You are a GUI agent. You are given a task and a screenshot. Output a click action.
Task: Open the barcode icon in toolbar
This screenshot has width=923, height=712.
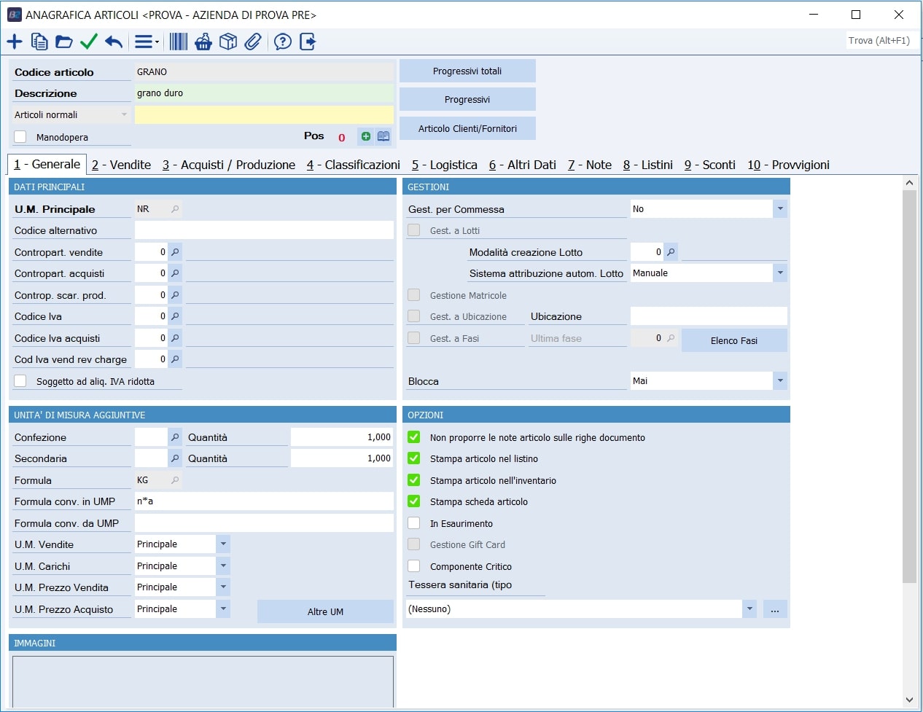coord(179,42)
